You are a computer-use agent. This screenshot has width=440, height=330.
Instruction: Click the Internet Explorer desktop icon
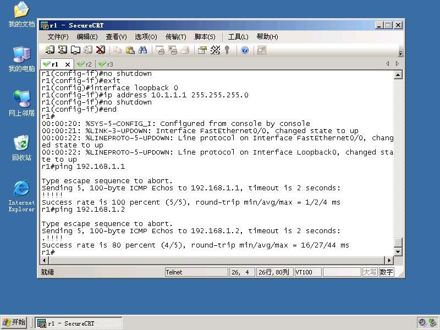21,196
